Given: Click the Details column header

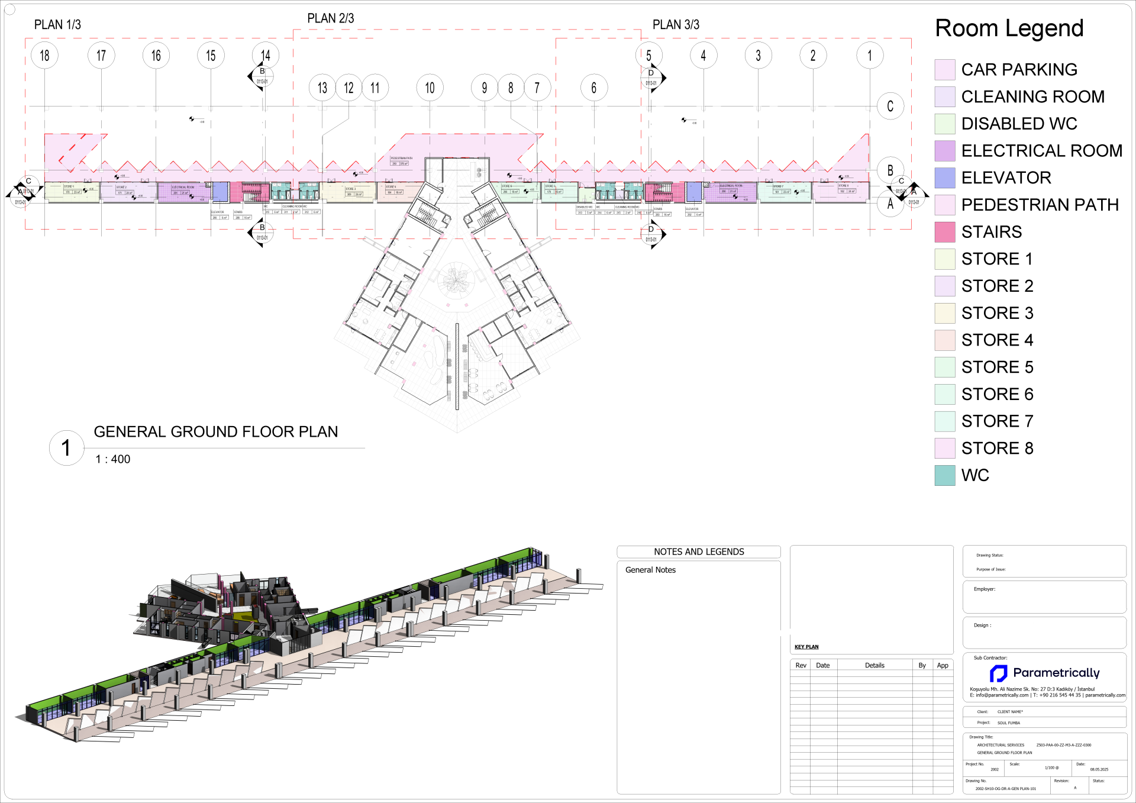Looking at the screenshot, I should pyautogui.click(x=874, y=665).
